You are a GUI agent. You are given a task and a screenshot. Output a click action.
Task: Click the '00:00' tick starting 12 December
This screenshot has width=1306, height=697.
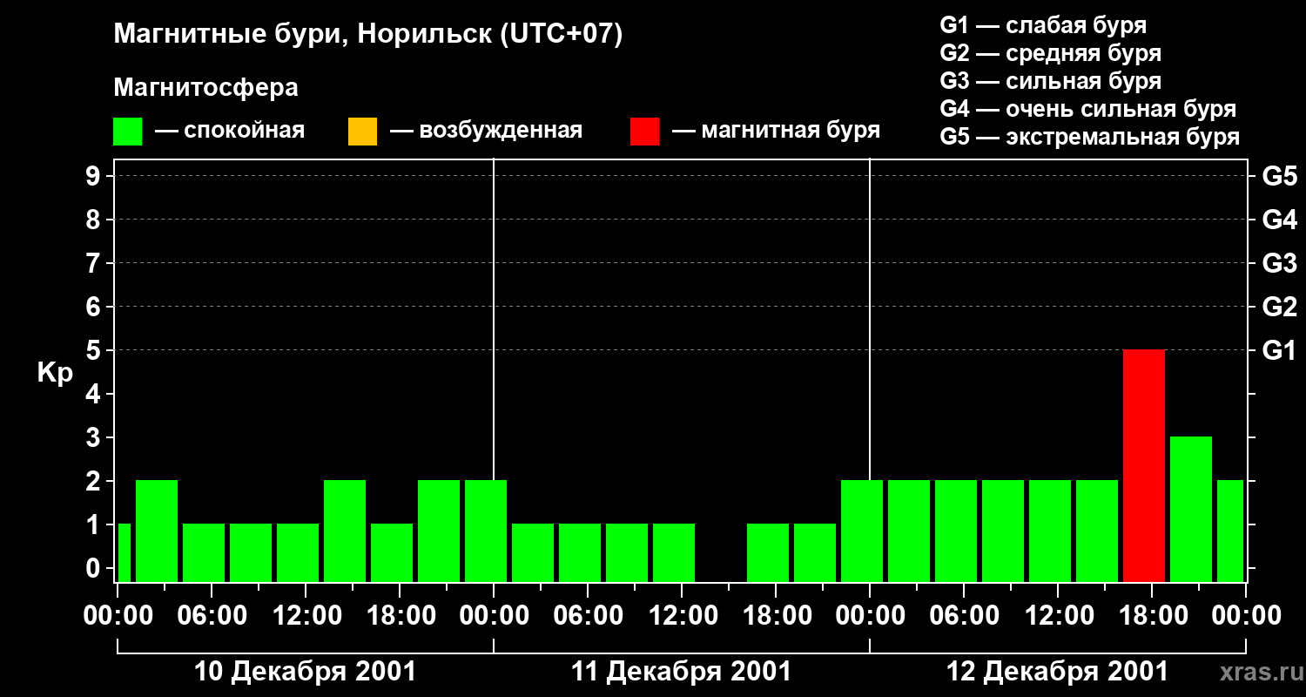click(x=870, y=615)
